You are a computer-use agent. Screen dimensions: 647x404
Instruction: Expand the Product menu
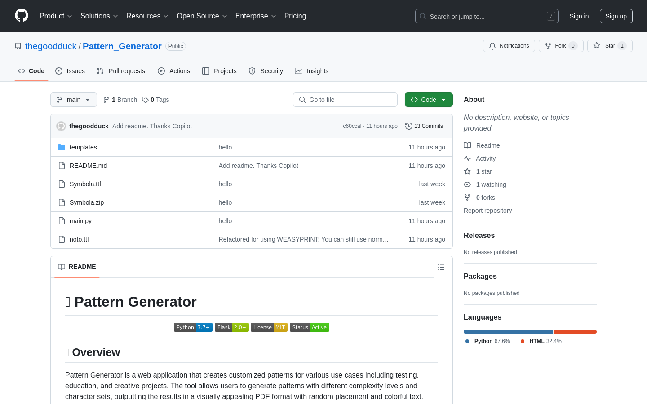56,16
